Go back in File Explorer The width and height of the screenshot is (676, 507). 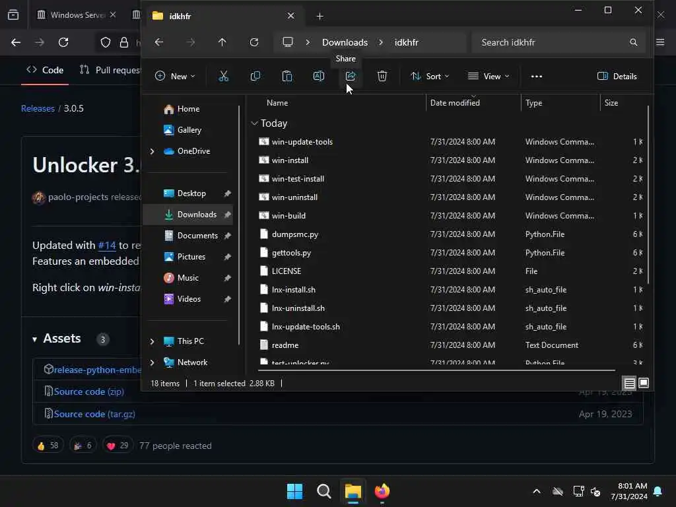[x=159, y=42]
